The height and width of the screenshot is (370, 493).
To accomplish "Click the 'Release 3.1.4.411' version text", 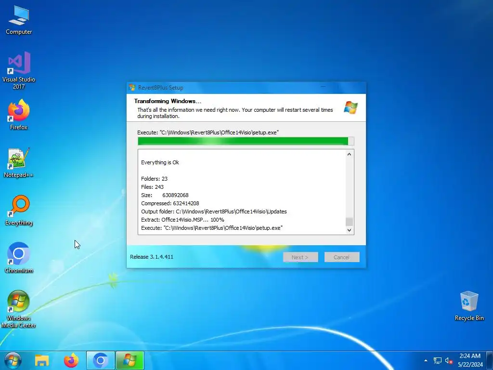I will coord(152,257).
